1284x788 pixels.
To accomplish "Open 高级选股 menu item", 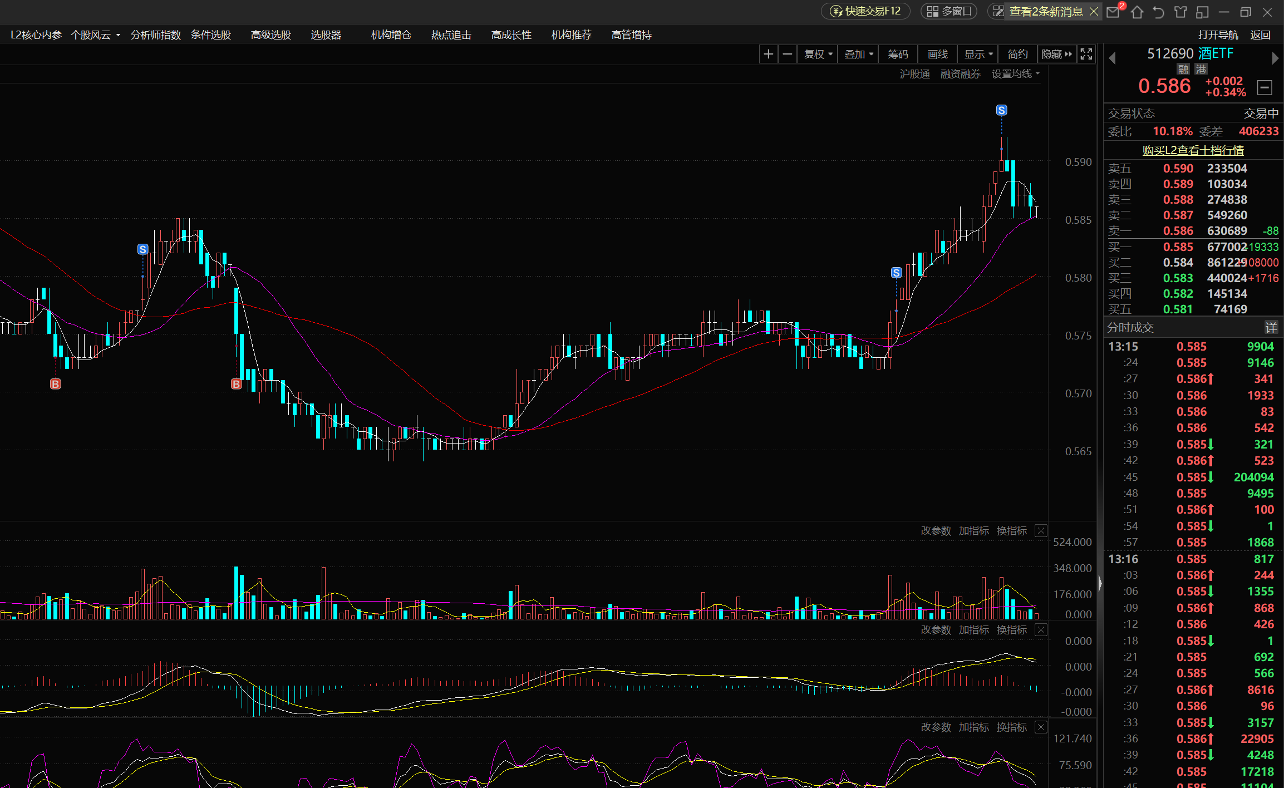I will point(271,35).
